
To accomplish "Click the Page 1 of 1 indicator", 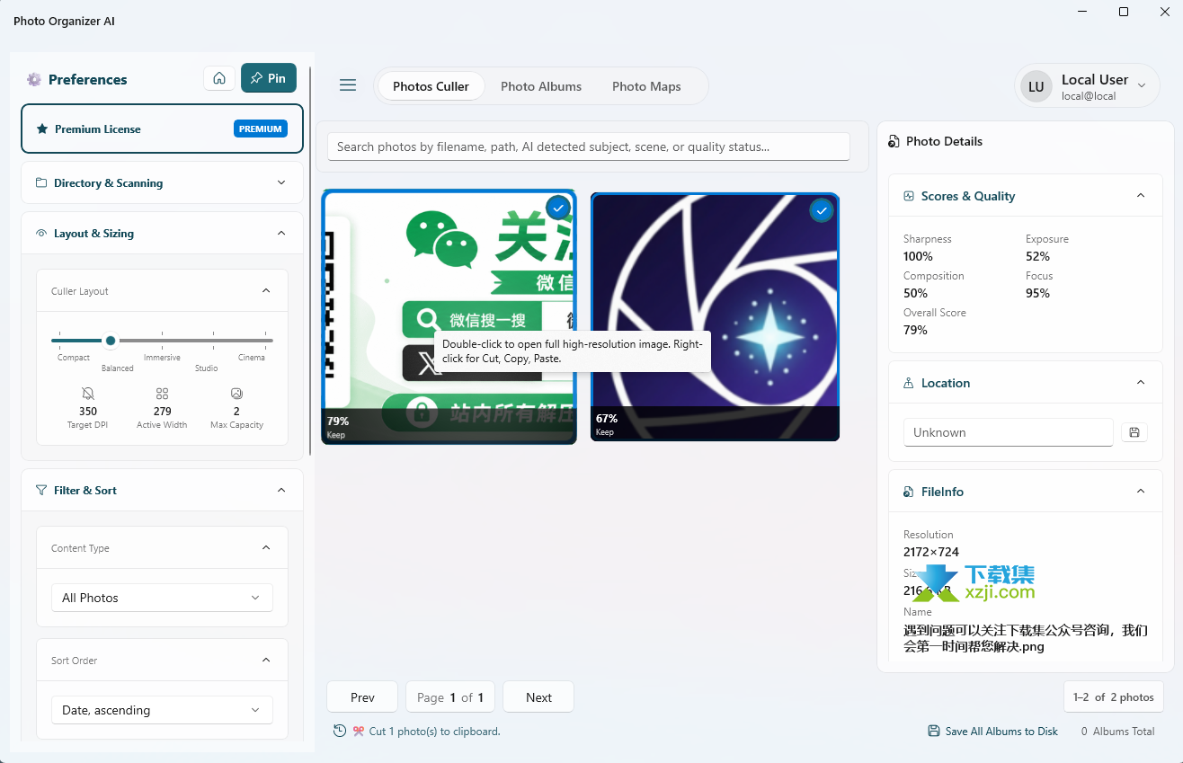I will coord(450,697).
